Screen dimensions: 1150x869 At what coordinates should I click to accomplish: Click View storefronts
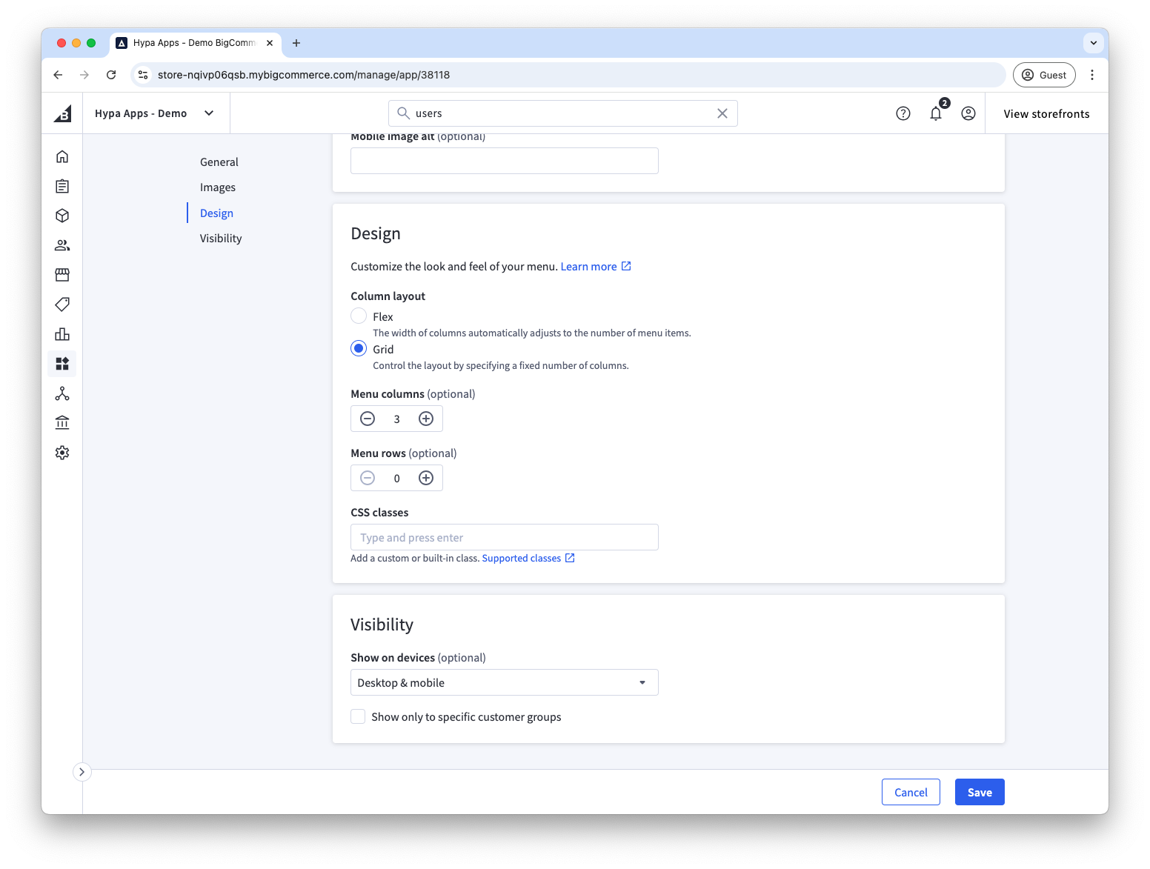[x=1046, y=113]
